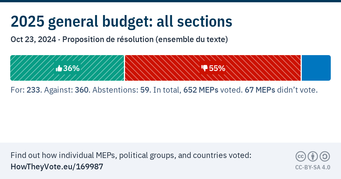Screen dimensions: 341x179
Task: Click the 55% label in the bar
Action: pos(217,68)
